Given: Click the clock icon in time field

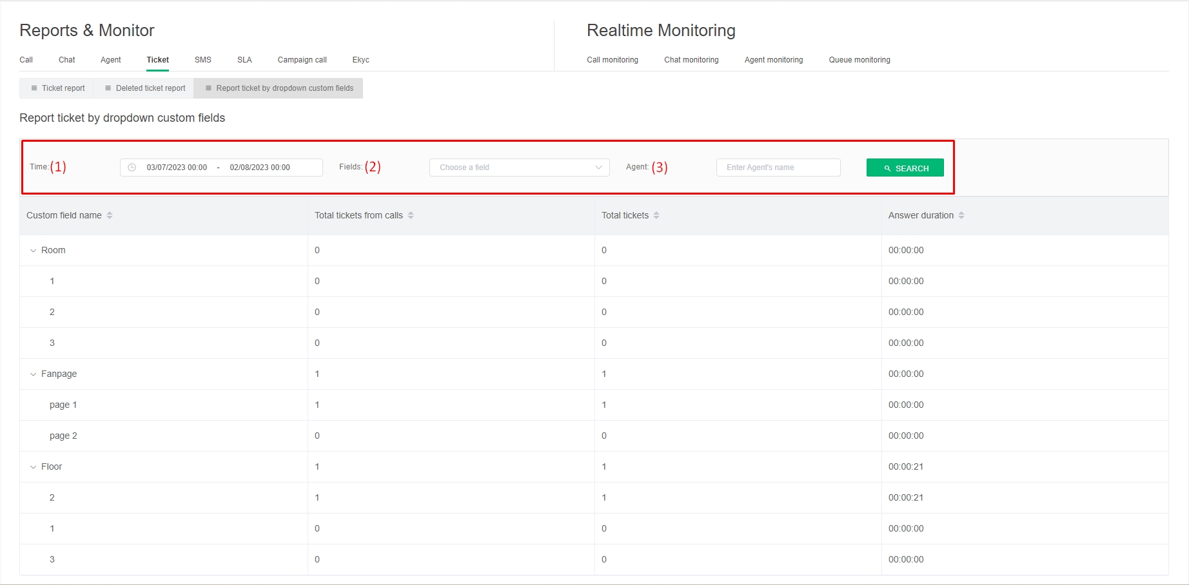Looking at the screenshot, I should click(132, 168).
